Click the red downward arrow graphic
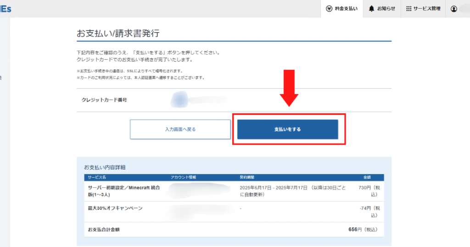The height and width of the screenshot is (247, 470). click(x=289, y=88)
